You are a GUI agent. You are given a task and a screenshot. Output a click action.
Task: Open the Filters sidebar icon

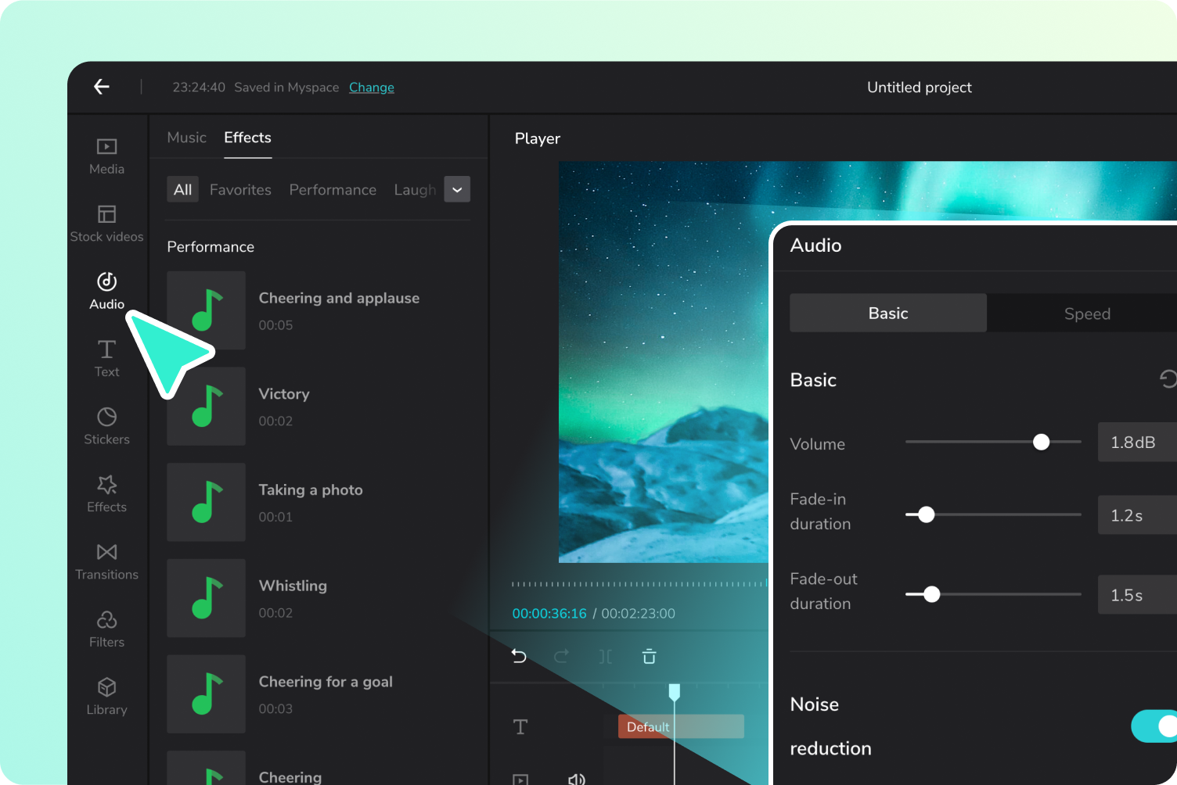[x=106, y=620]
